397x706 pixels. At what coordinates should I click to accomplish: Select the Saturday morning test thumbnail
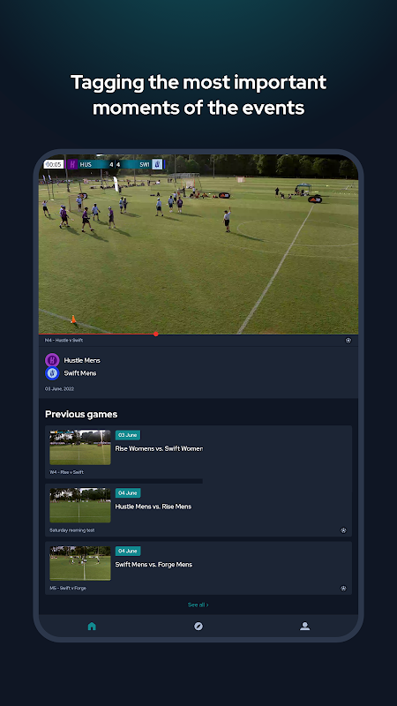[80, 505]
